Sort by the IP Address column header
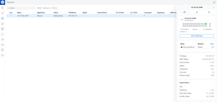The width and height of the screenshot is (217, 102). pos(72,13)
